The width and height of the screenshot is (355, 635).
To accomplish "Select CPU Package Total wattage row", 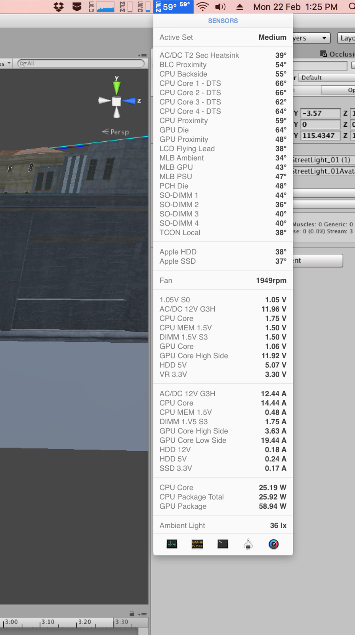I will pos(223,497).
